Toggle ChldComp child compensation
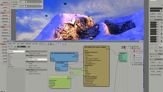This screenshot has height=92, width=163. (159, 65)
